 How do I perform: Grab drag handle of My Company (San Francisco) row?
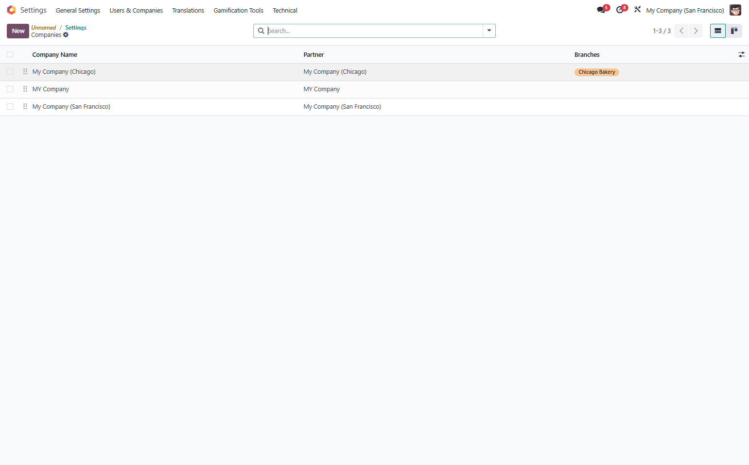click(25, 107)
